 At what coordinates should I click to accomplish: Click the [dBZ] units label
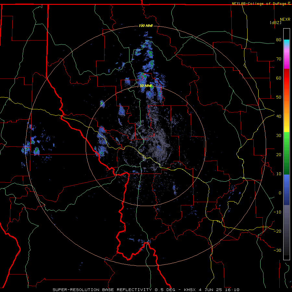pyautogui.click(x=275, y=22)
